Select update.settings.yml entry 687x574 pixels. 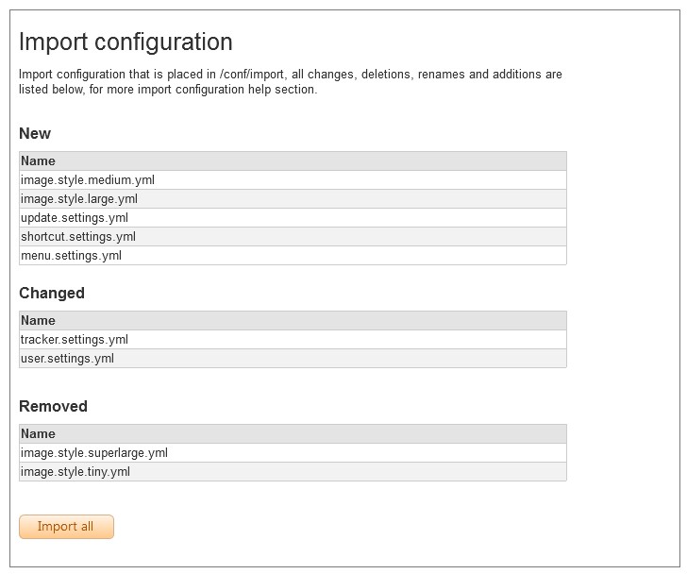pos(293,218)
